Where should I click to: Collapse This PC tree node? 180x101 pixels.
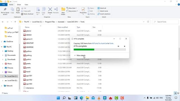click(x=2, y=47)
